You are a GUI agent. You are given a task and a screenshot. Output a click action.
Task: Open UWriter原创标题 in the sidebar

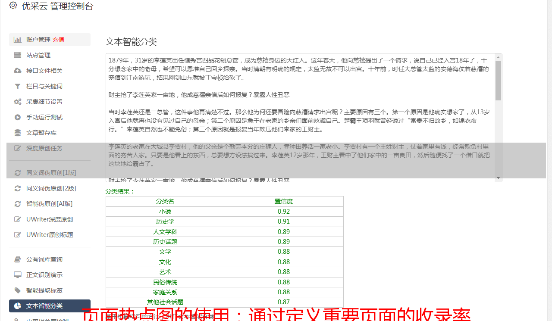coord(50,235)
